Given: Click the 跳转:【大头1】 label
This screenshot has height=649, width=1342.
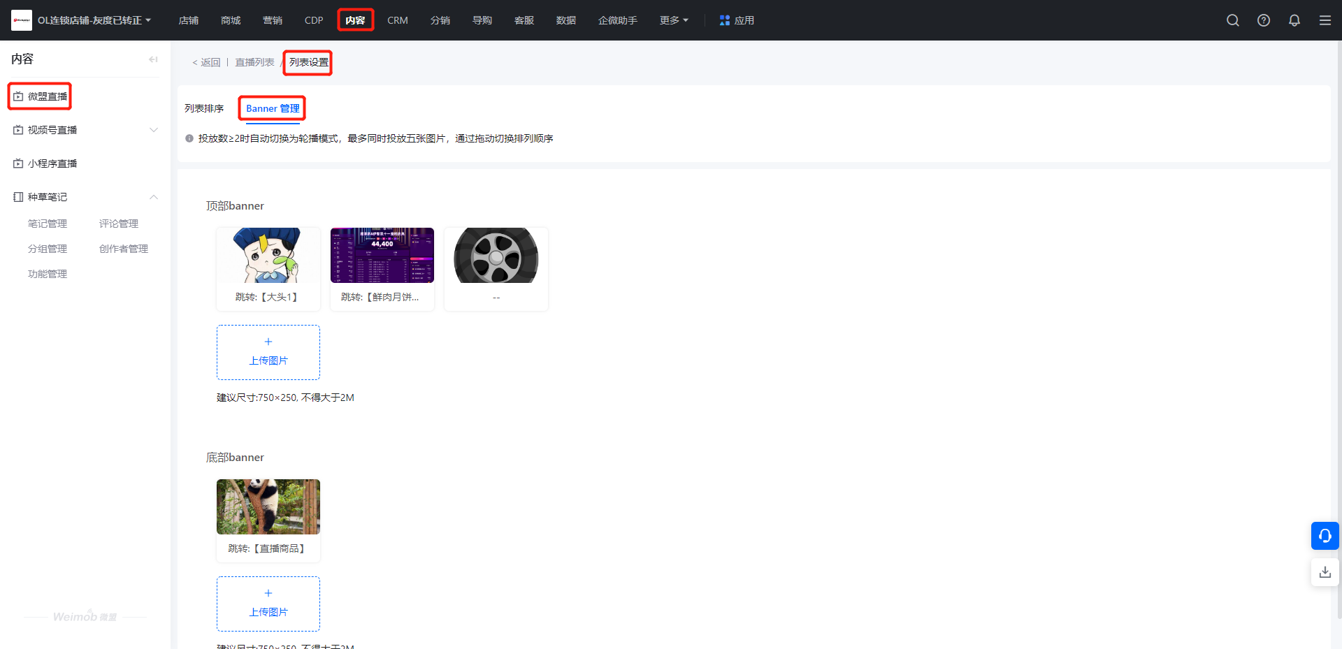Looking at the screenshot, I should (268, 297).
